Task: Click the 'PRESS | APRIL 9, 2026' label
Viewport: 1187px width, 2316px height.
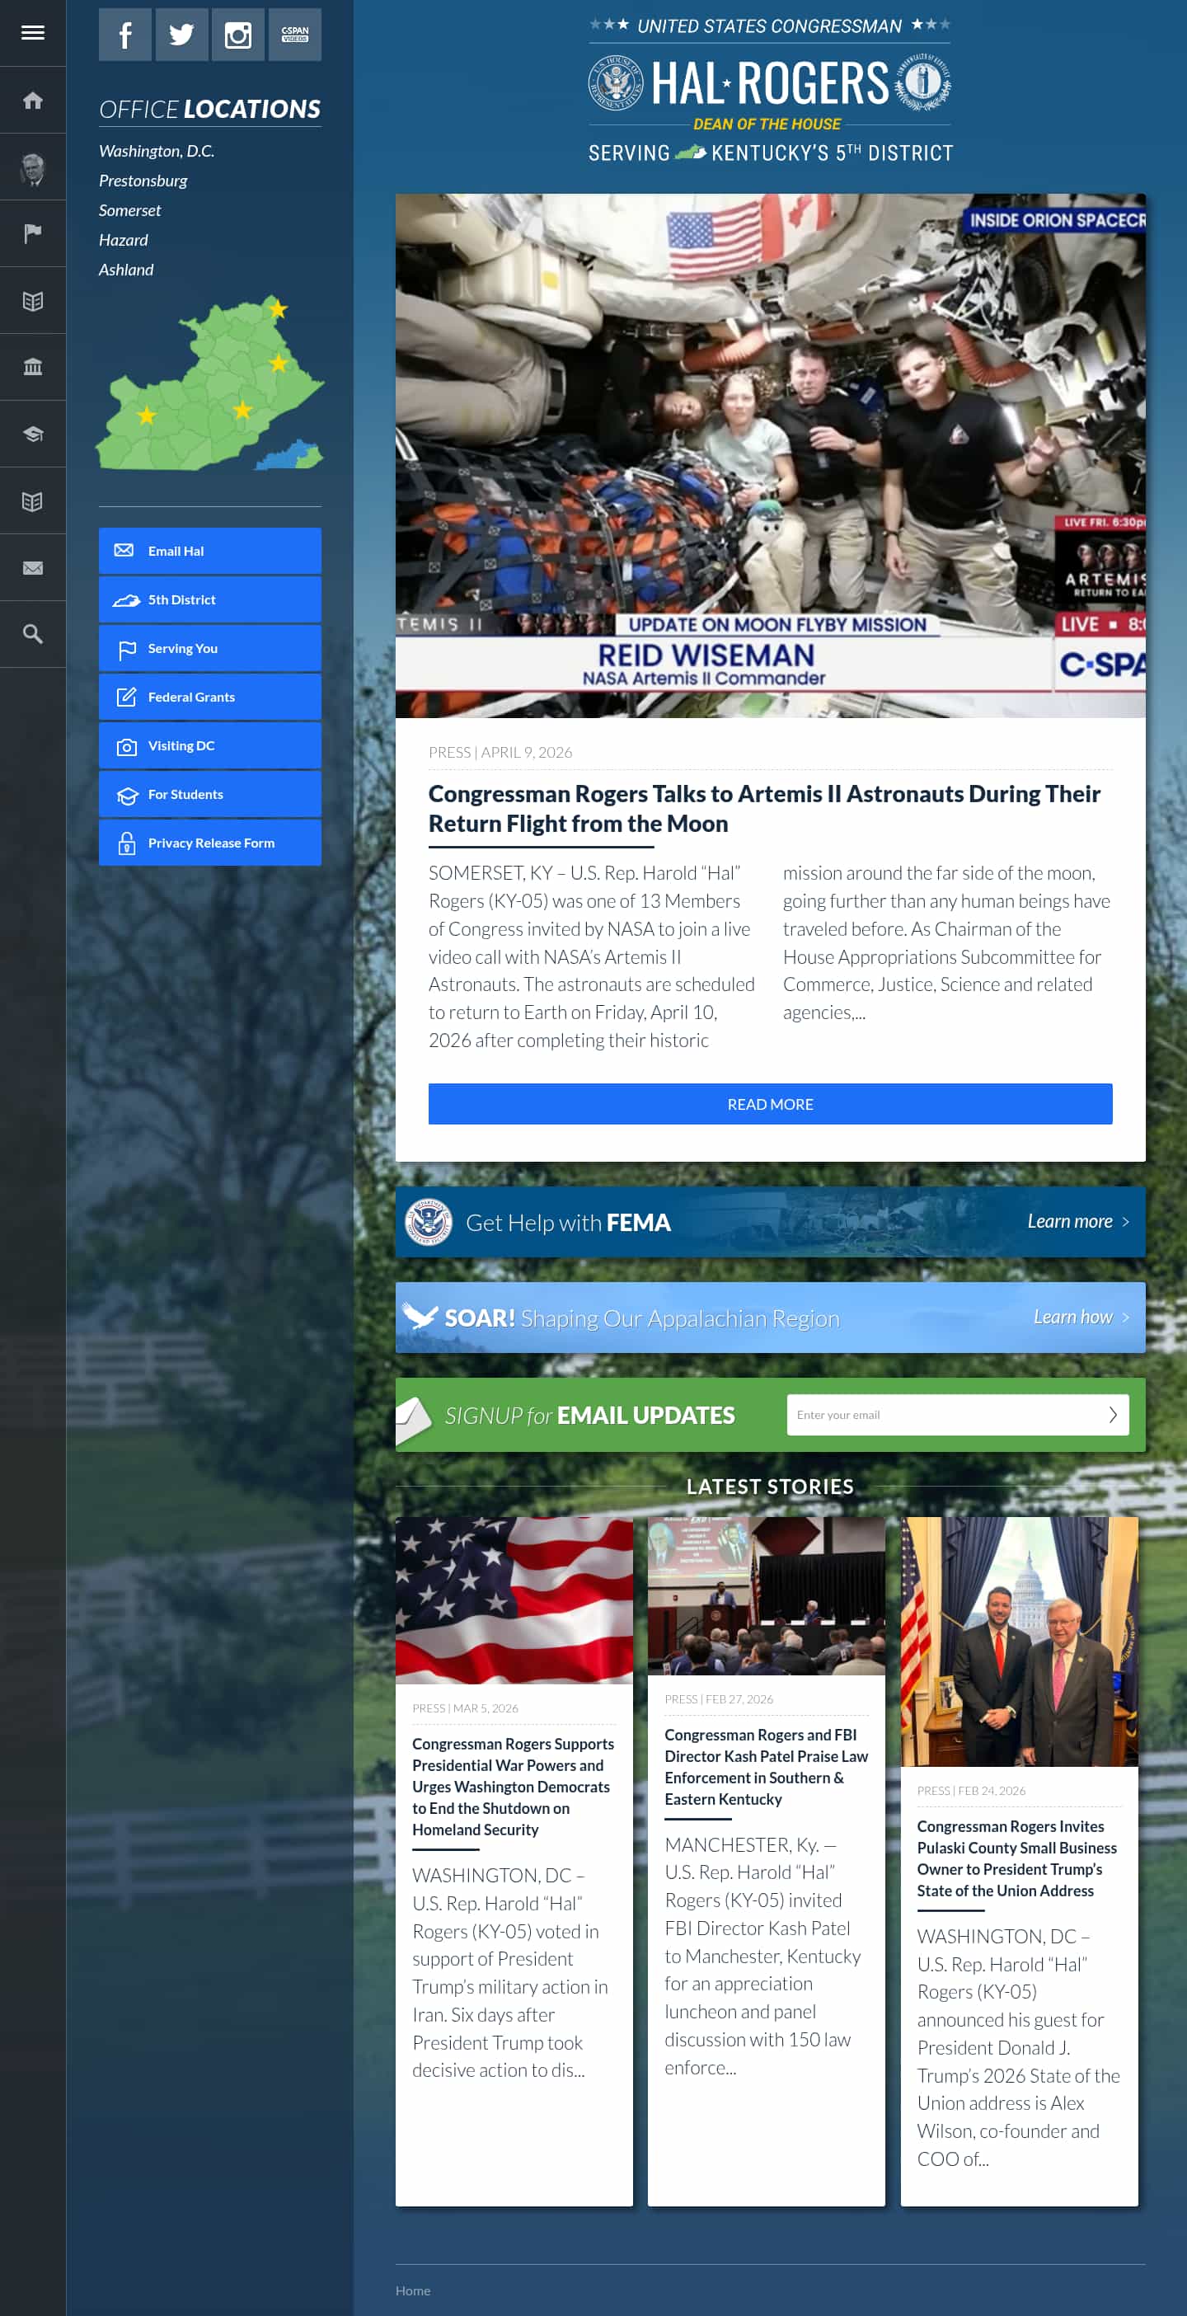Action: point(500,753)
